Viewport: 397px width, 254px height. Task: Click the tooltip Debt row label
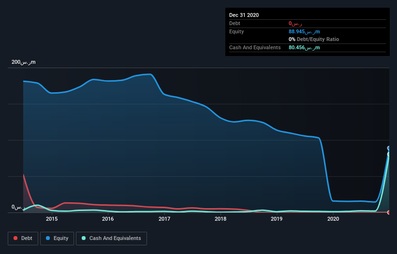[235, 23]
